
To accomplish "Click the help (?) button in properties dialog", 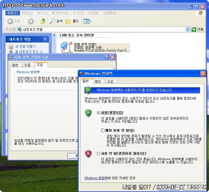I will 107,57.
